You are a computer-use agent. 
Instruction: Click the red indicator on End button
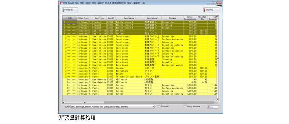click(204, 10)
